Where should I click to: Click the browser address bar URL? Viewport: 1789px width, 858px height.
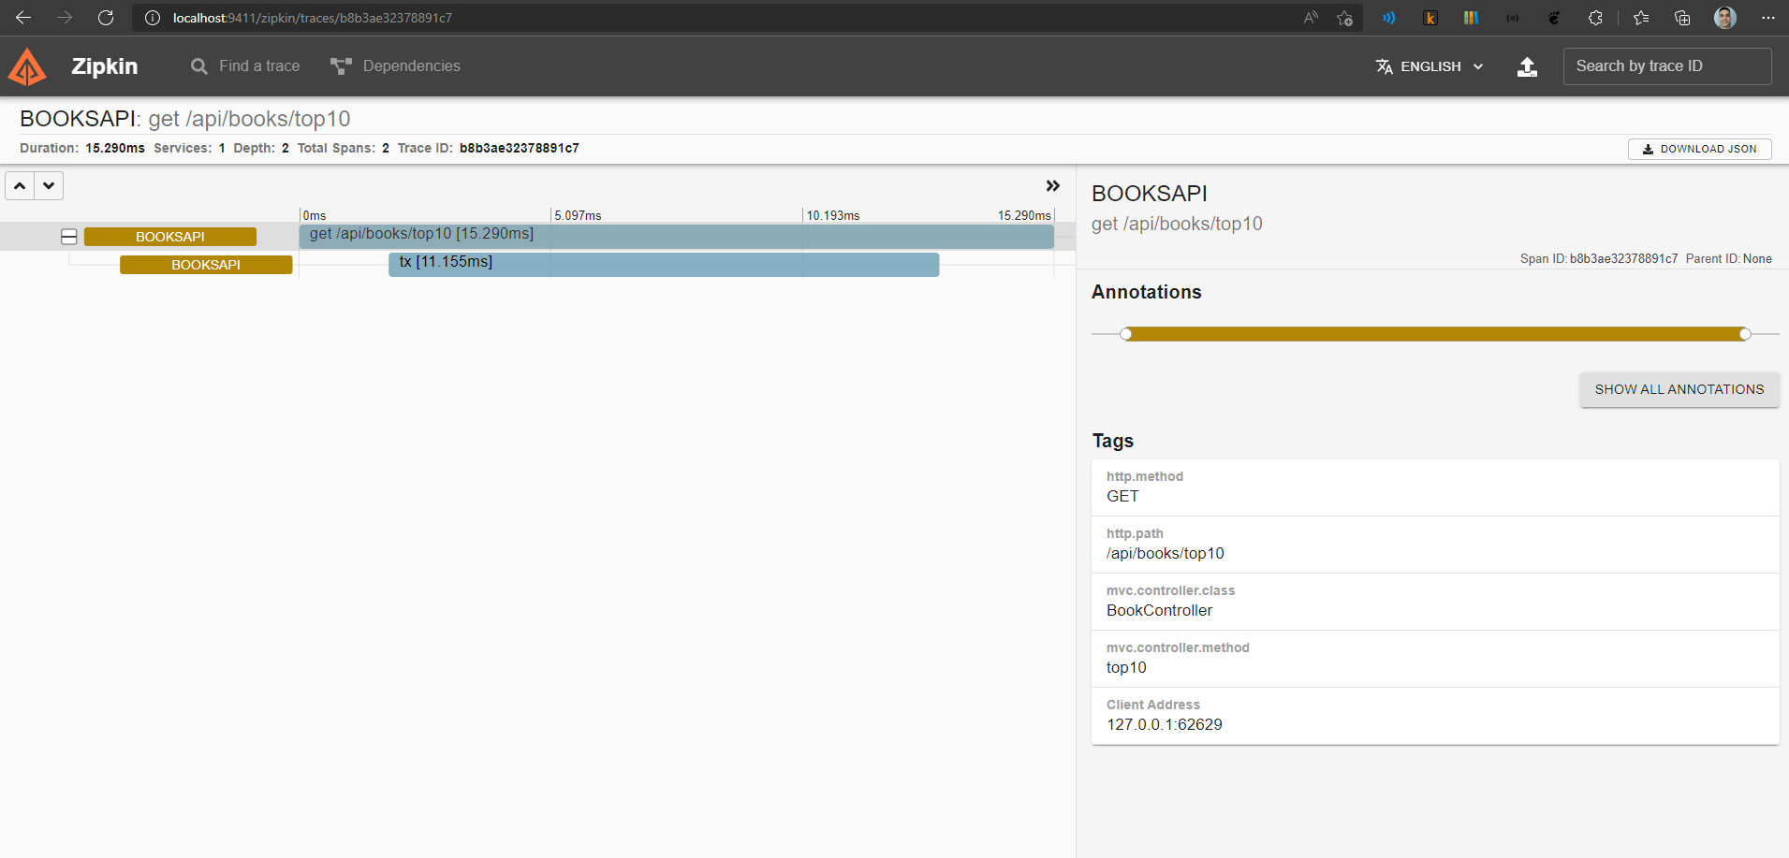[x=312, y=18]
